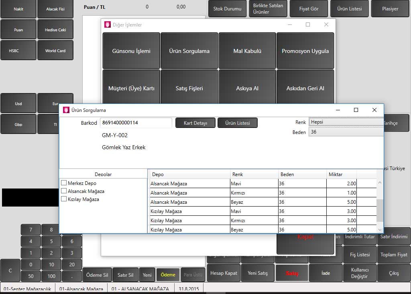Tap numpad key 5
The height and width of the screenshot is (294, 411).
tap(51, 241)
